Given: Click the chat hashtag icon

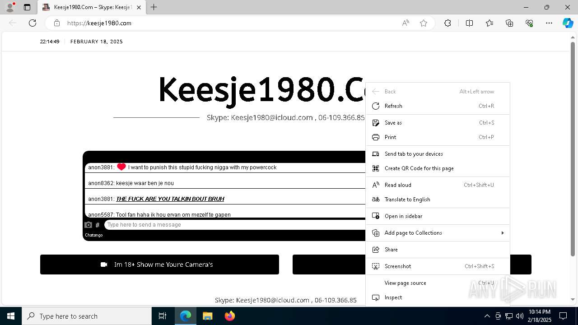Looking at the screenshot, I should (98, 225).
